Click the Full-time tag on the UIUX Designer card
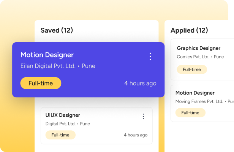The width and height of the screenshot is (234, 152). coord(60,135)
